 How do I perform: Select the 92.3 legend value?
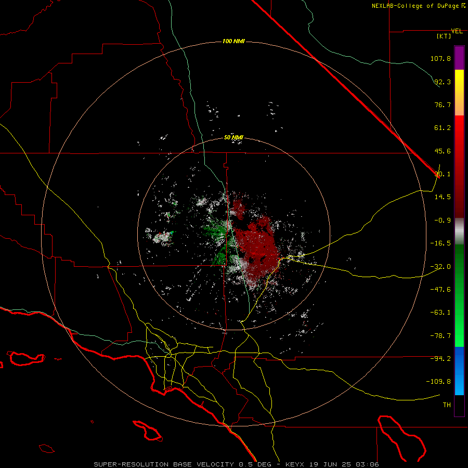click(x=443, y=82)
